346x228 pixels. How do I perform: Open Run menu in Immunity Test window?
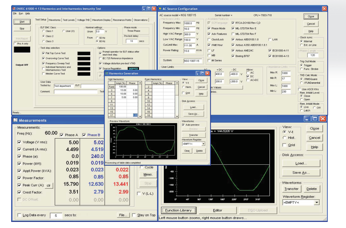(21, 14)
